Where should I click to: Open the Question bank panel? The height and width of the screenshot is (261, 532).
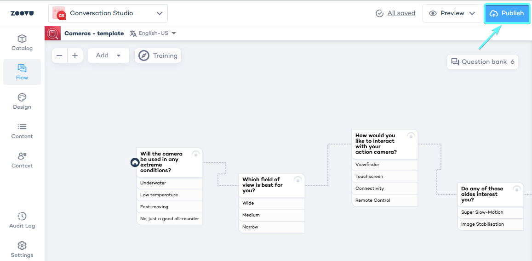(x=482, y=62)
